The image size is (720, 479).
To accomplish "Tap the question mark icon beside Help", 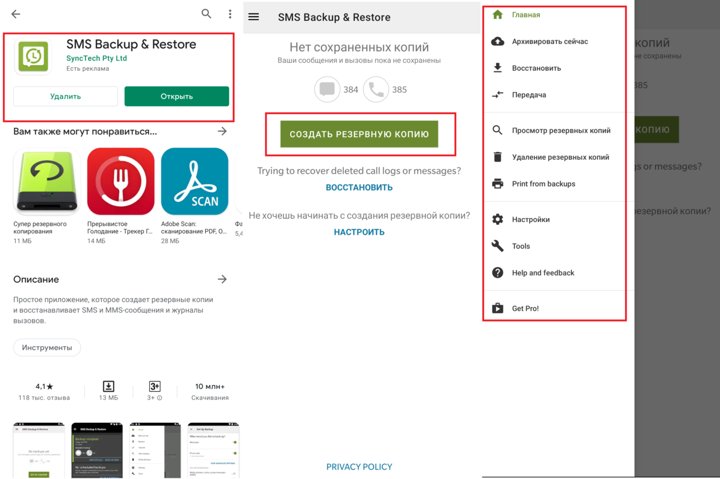I will coord(498,273).
